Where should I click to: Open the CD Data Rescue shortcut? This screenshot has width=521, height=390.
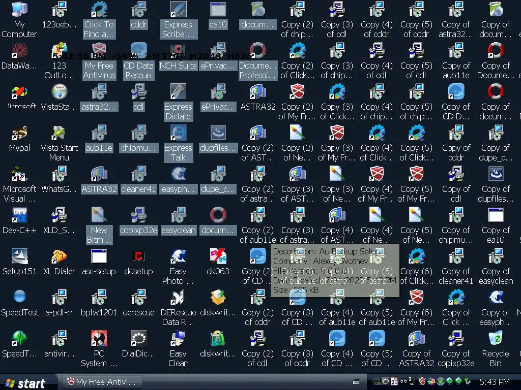(138, 51)
